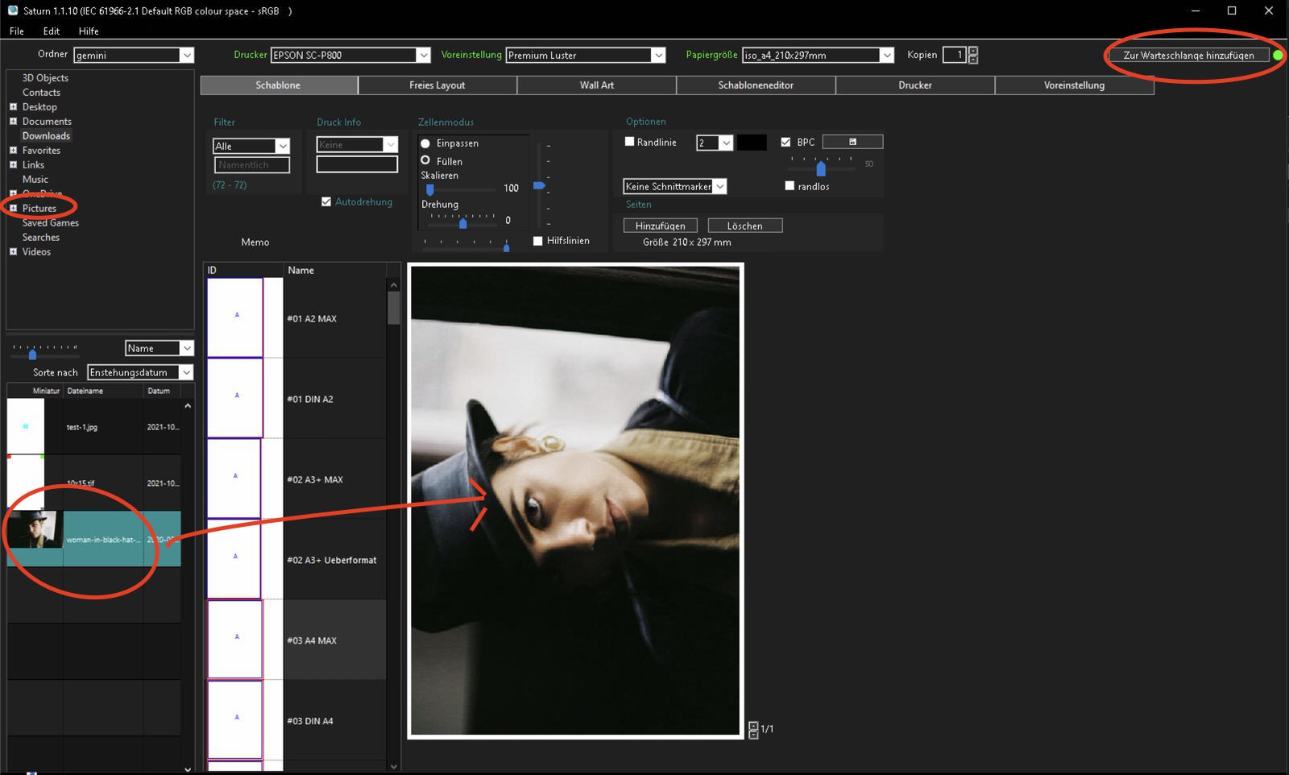Enable the Hilfslinien guides checkbox
1289x775 pixels.
point(538,241)
